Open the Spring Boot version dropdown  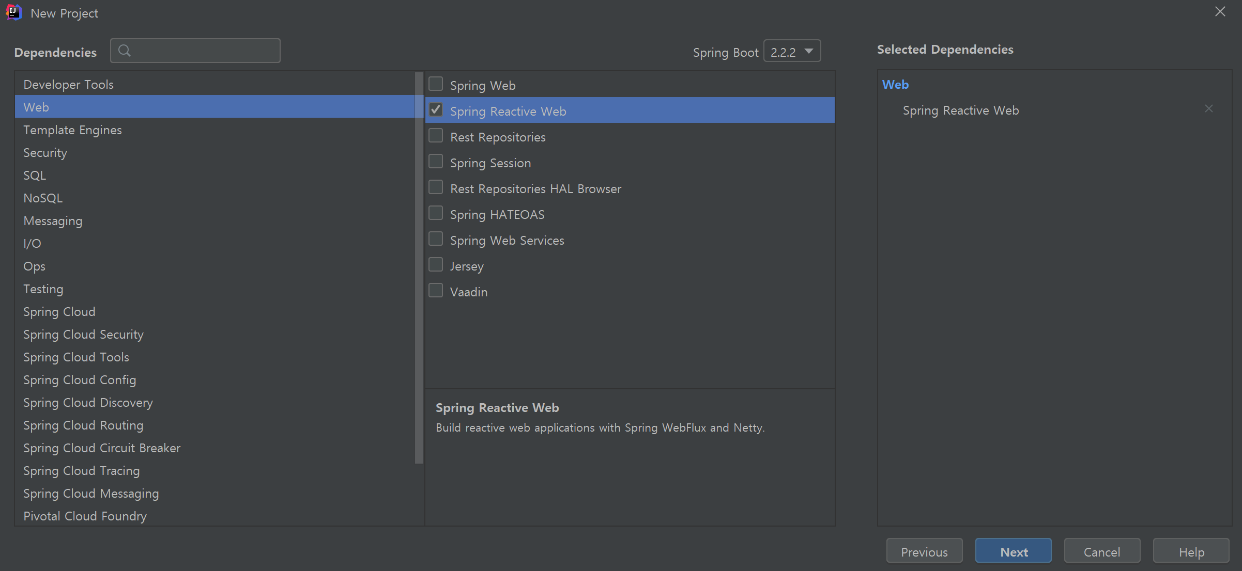(x=792, y=51)
